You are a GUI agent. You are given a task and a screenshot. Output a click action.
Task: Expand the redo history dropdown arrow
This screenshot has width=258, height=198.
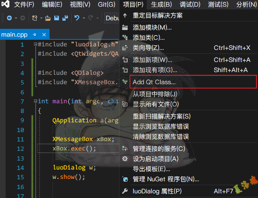[98, 18]
